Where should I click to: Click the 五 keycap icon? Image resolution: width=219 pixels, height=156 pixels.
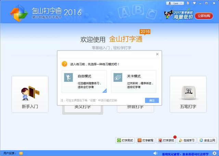point(189,93)
